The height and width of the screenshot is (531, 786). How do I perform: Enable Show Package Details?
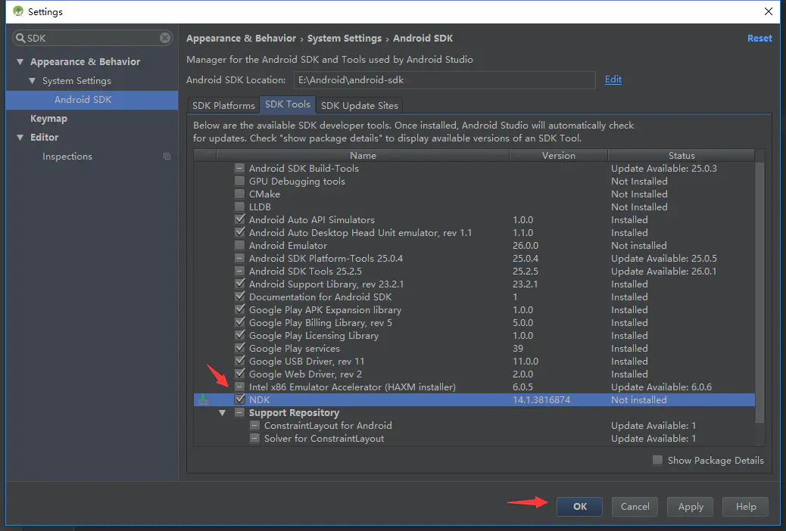pyautogui.click(x=658, y=460)
